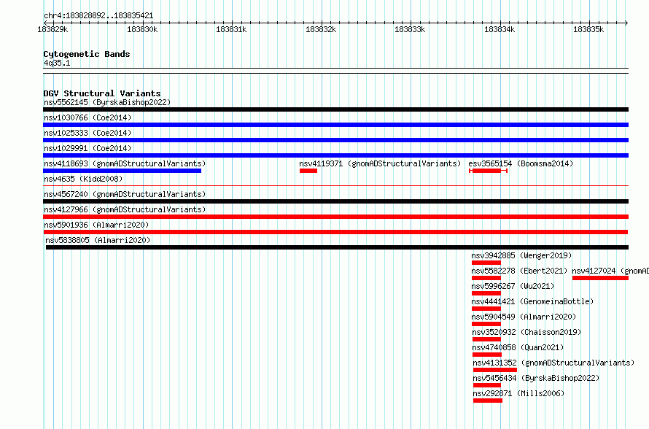Viewport: 649px width, 429px height.
Task: Click the red bar under nsv4127966
Action: [x=335, y=217]
